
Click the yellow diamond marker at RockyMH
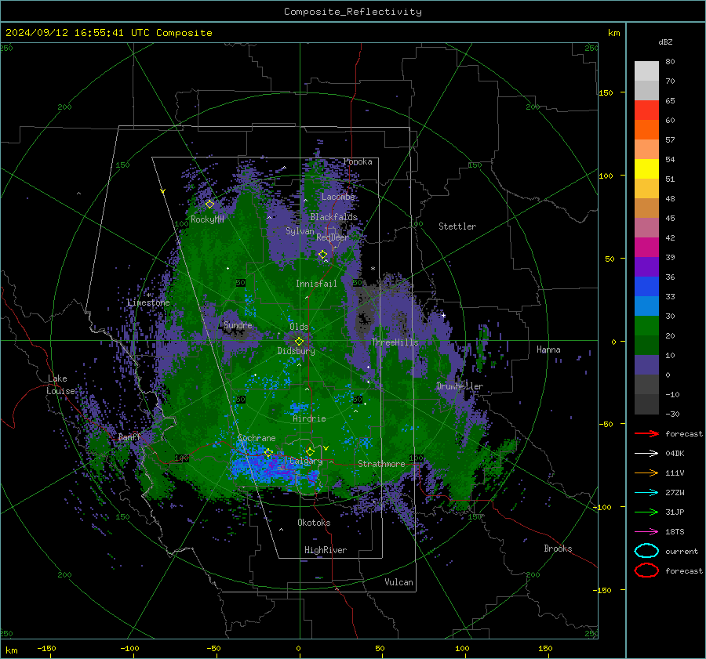pyautogui.click(x=209, y=205)
